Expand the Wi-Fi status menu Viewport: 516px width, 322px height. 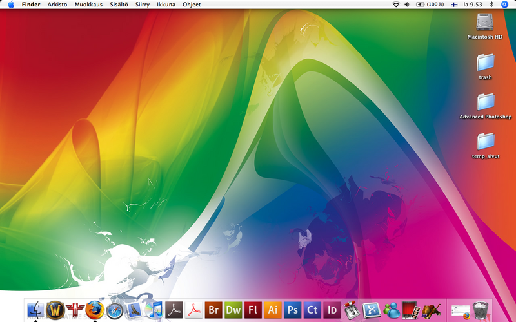click(x=396, y=5)
